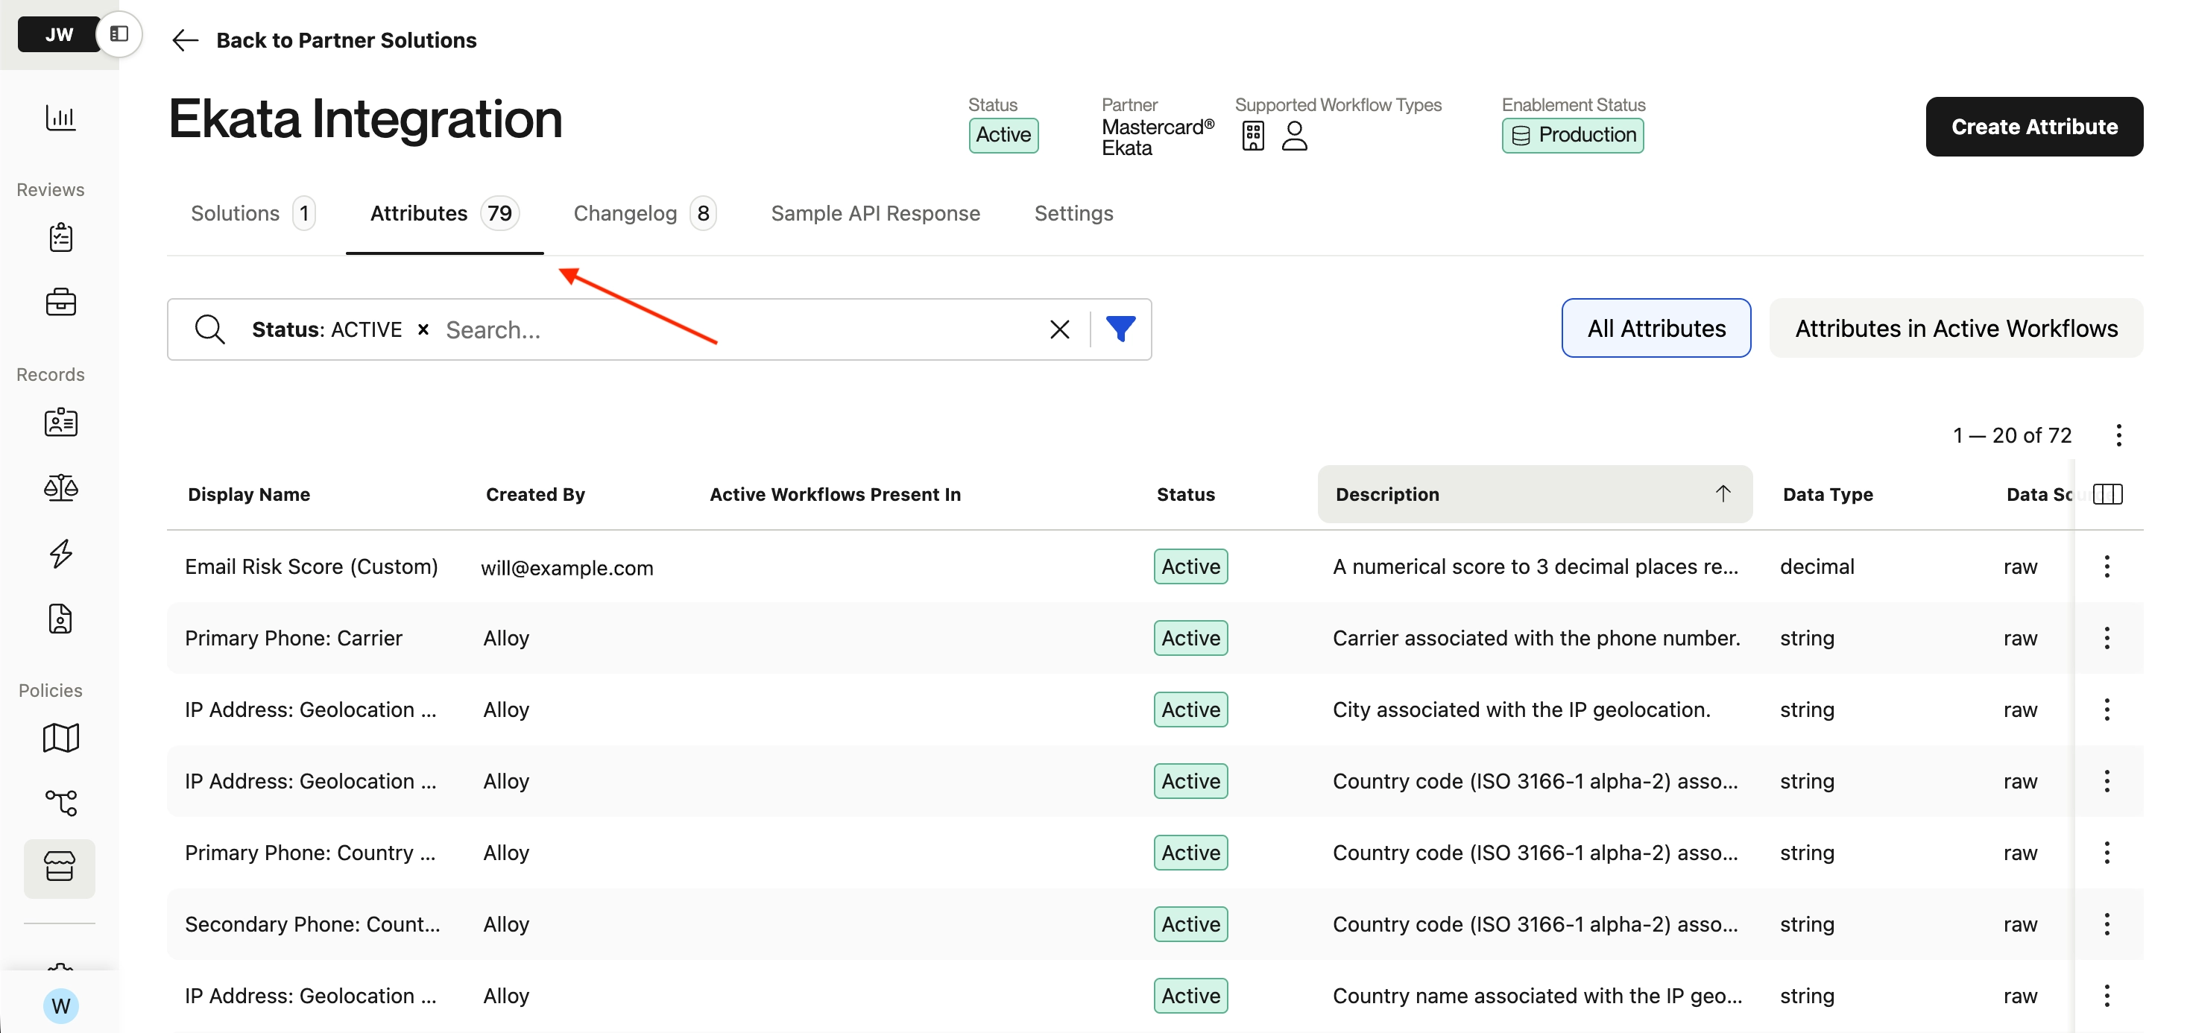Click will@example.com creator cell
Image resolution: width=2190 pixels, height=1033 pixels.
(567, 567)
